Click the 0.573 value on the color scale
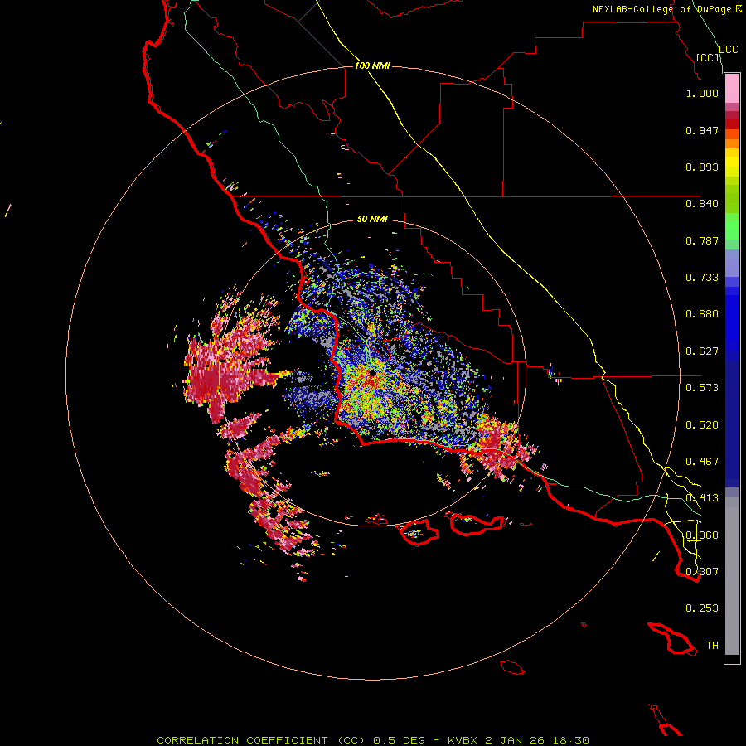 point(702,388)
